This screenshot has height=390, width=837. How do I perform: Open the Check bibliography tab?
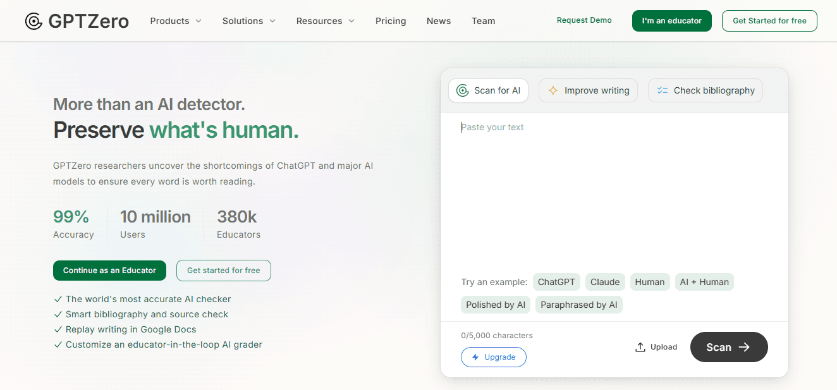coord(706,90)
